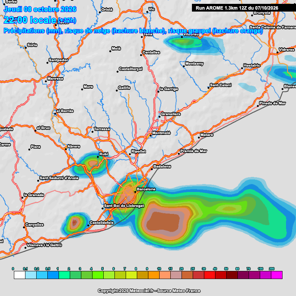
Task: Click the legend value '70'
Action: [x=249, y=269]
